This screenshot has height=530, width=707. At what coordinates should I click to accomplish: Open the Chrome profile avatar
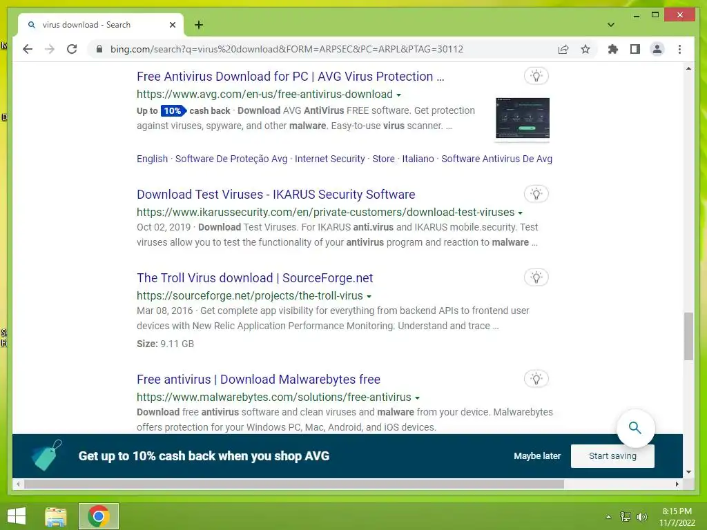[657, 49]
